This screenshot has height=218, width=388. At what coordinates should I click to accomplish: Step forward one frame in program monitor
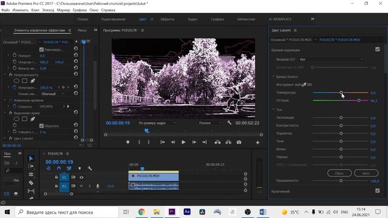pos(194,142)
